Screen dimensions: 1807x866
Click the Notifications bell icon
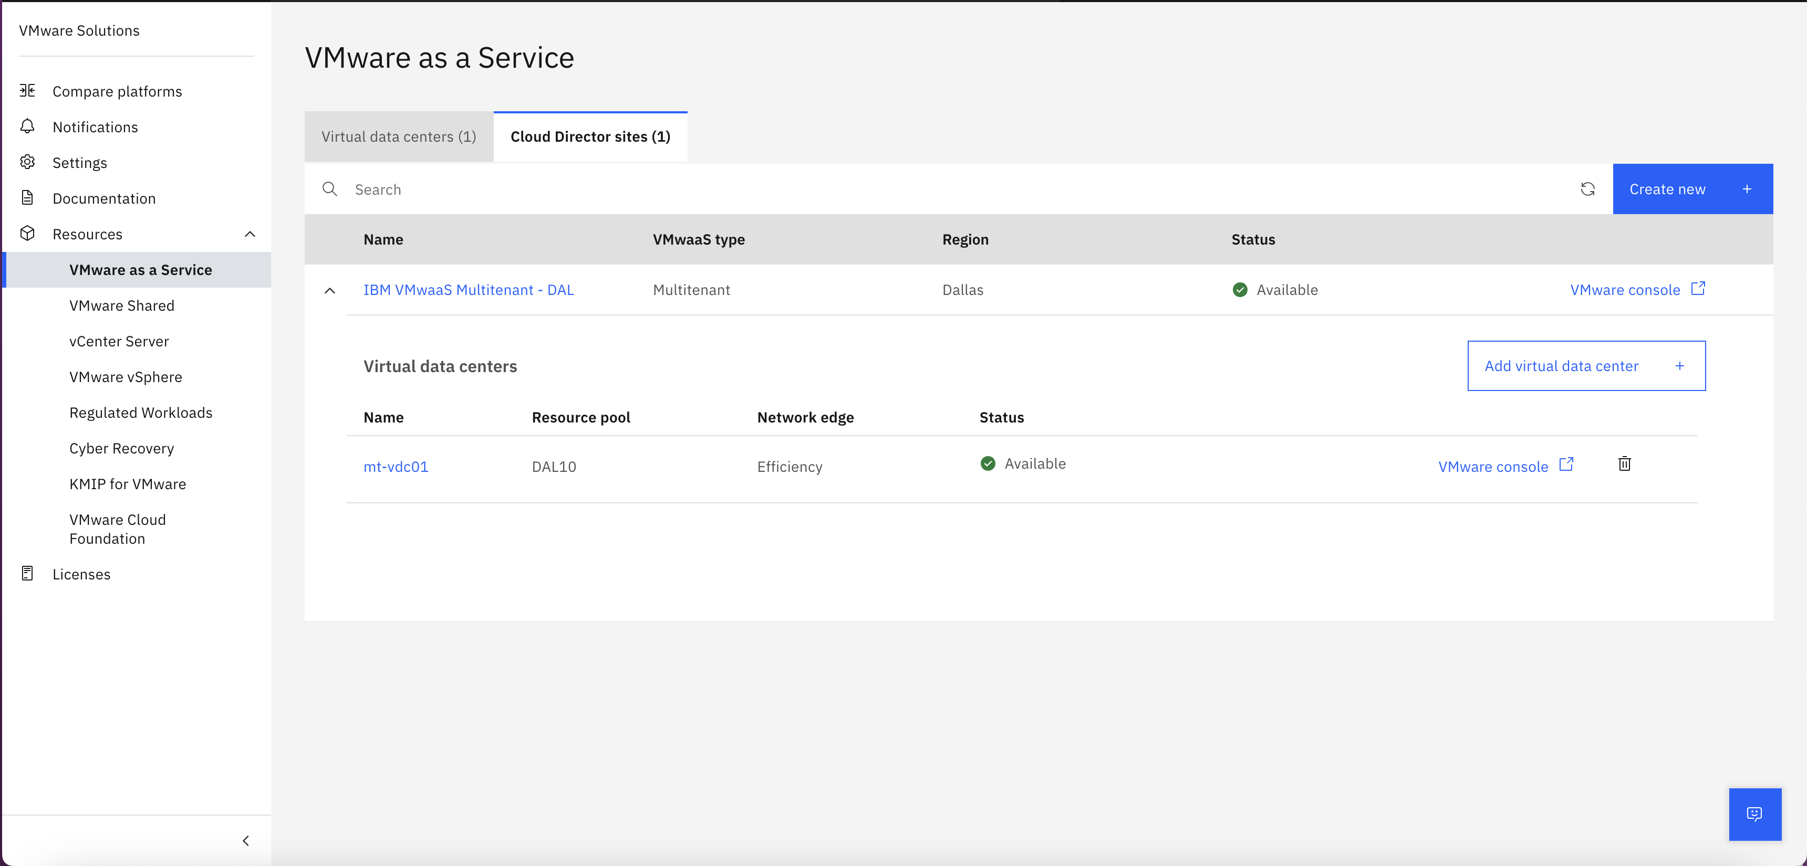27,127
